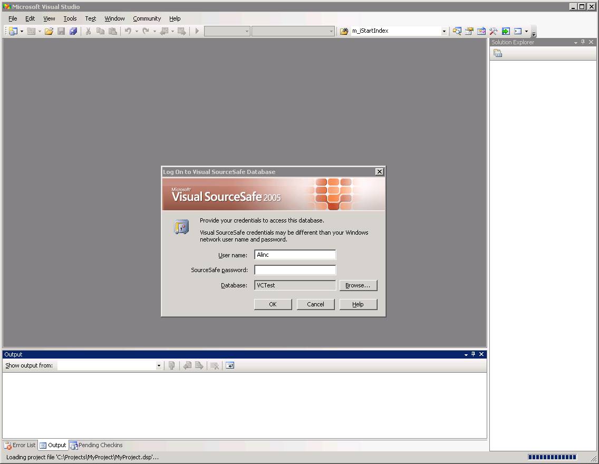This screenshot has height=464, width=599.
Task: Open the Toolbox icon in toolbar
Action: click(494, 31)
